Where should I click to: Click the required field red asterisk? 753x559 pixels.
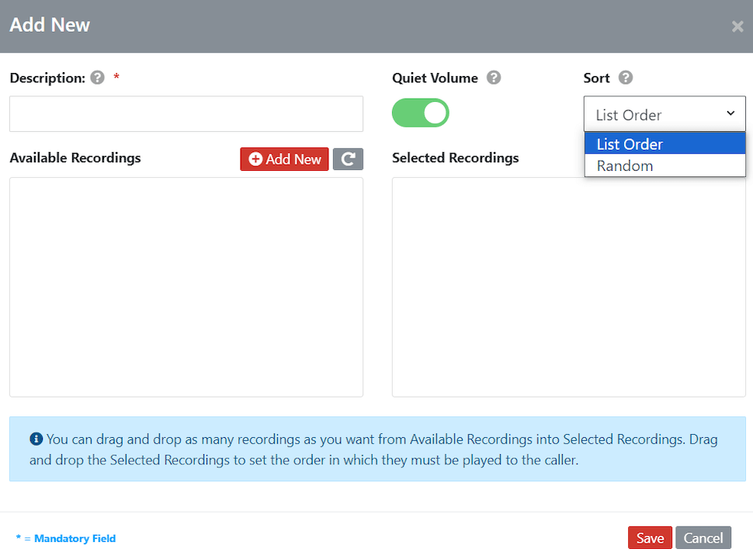tap(116, 78)
